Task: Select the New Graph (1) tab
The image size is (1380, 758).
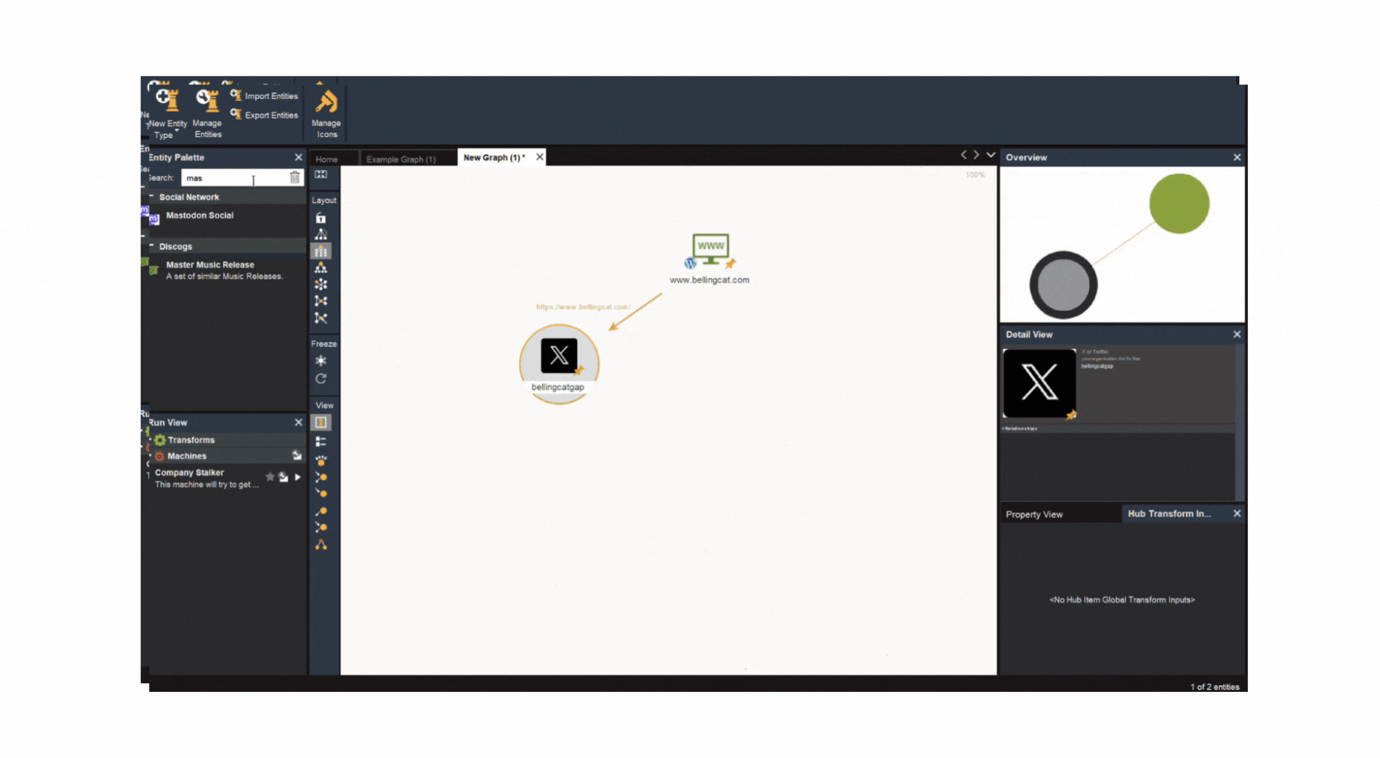Action: pyautogui.click(x=494, y=158)
